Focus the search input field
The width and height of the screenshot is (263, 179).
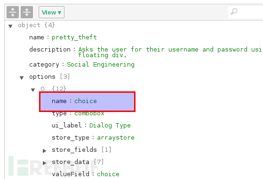coord(251,12)
